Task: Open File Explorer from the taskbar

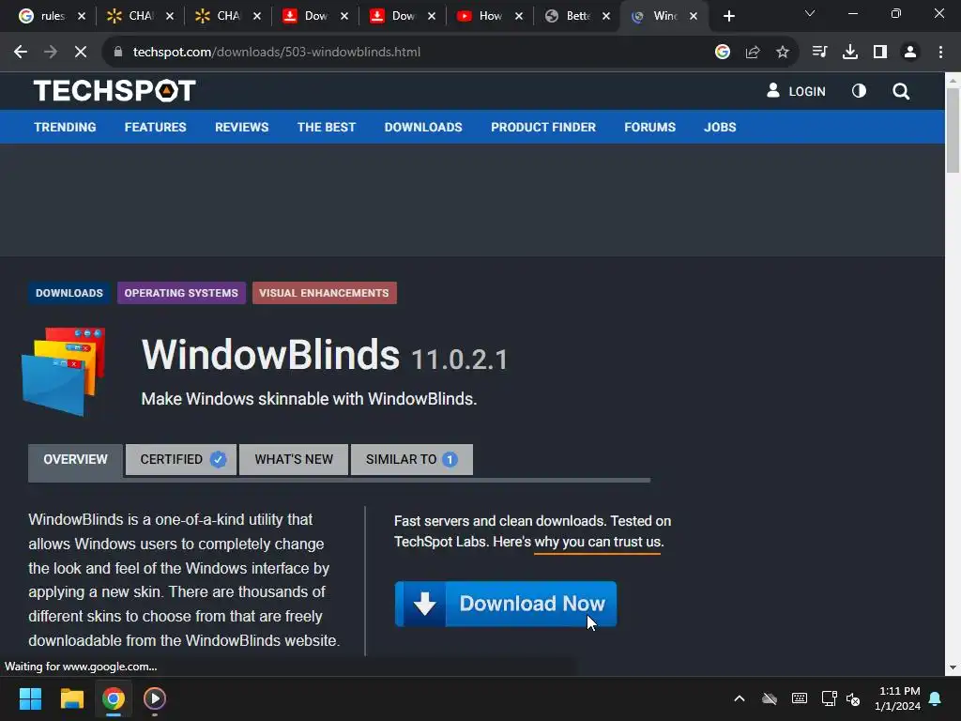Action: click(x=71, y=698)
